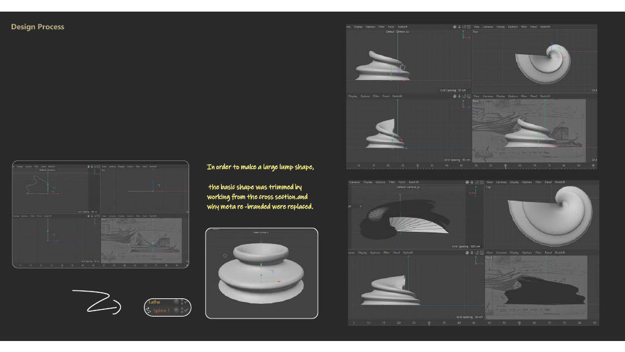Click the pan hand icon in upper screenshot's Right viewport
The width and height of the screenshot is (625, 352).
(x=454, y=96)
